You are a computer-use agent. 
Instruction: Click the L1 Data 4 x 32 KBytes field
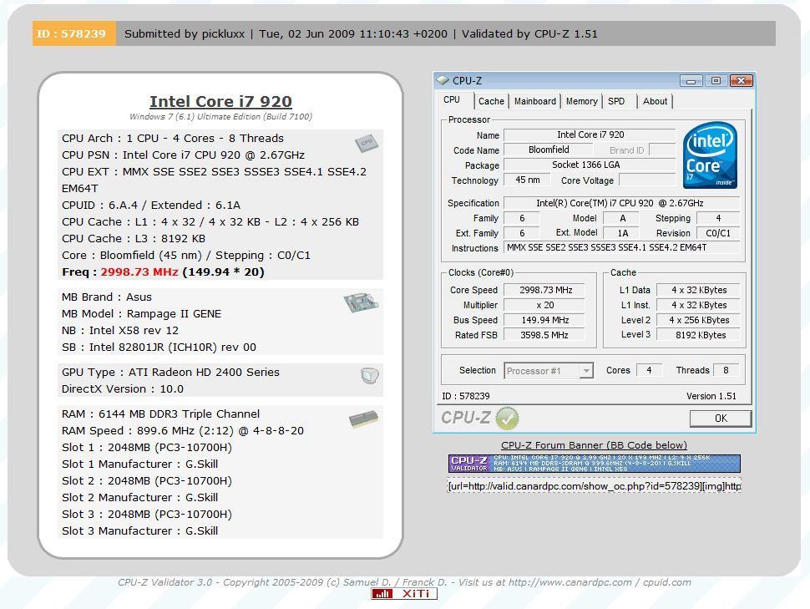tap(698, 290)
